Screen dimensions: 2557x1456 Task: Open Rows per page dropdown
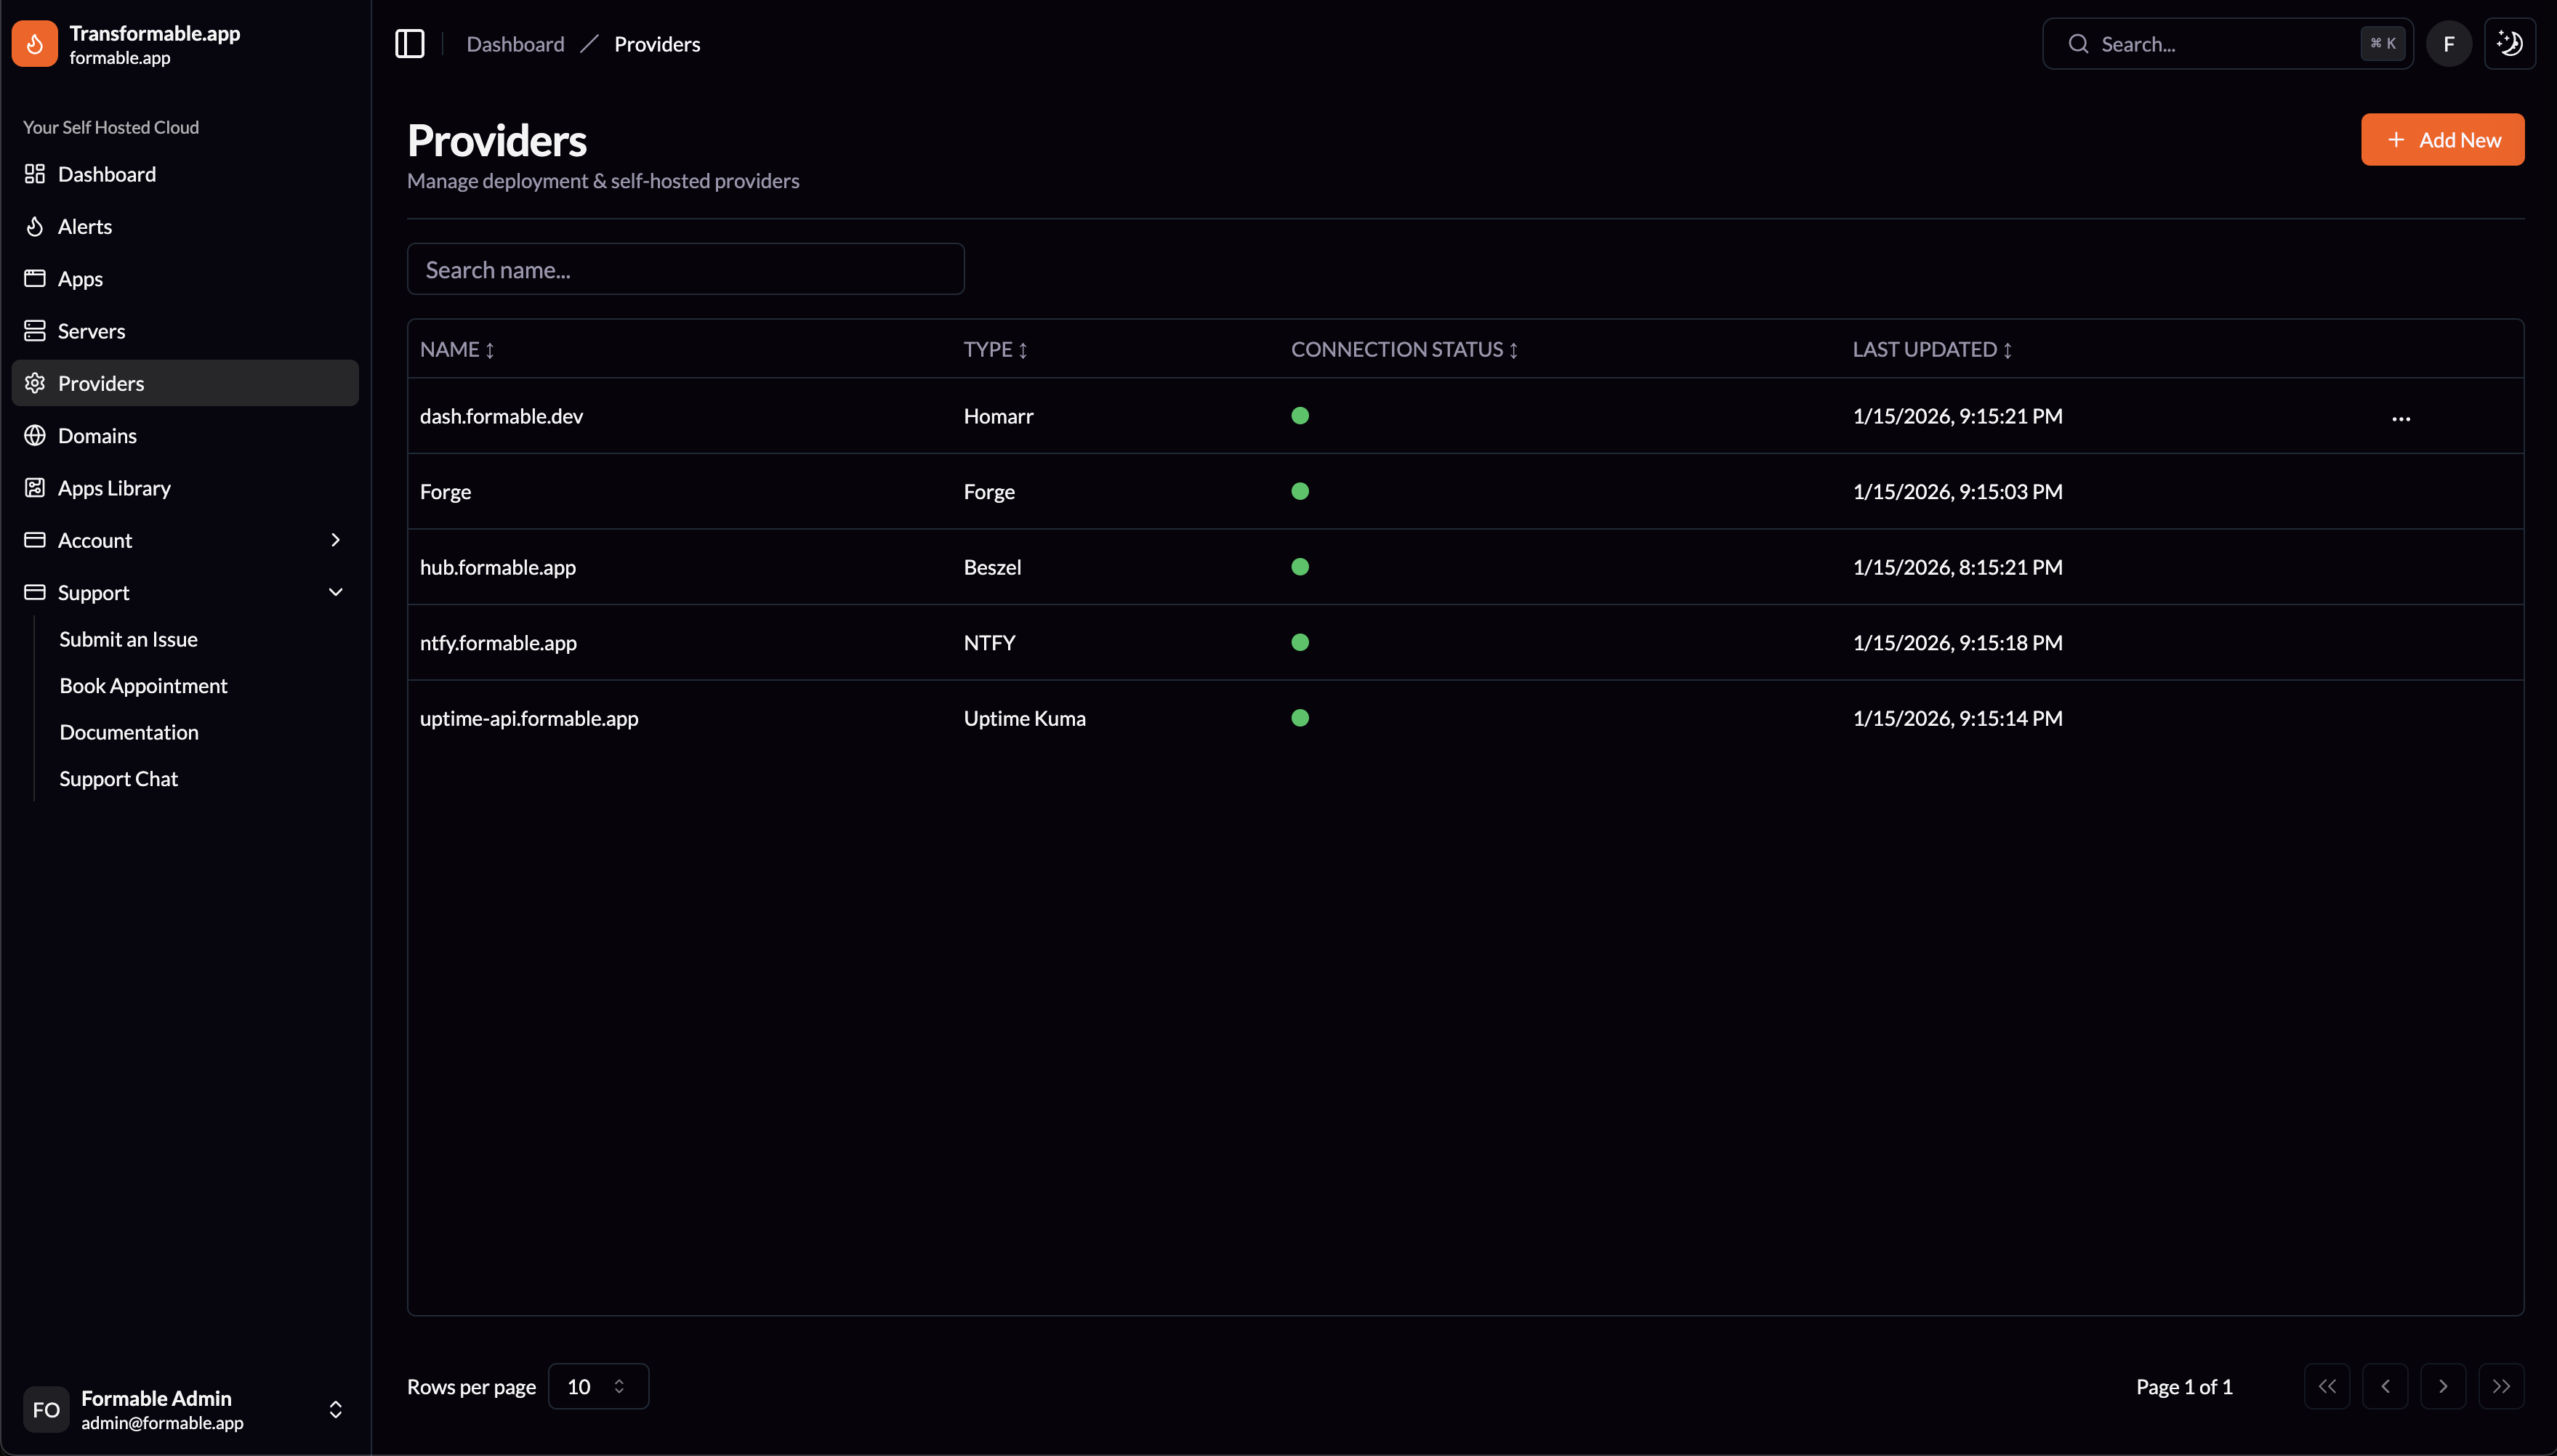pos(597,1386)
